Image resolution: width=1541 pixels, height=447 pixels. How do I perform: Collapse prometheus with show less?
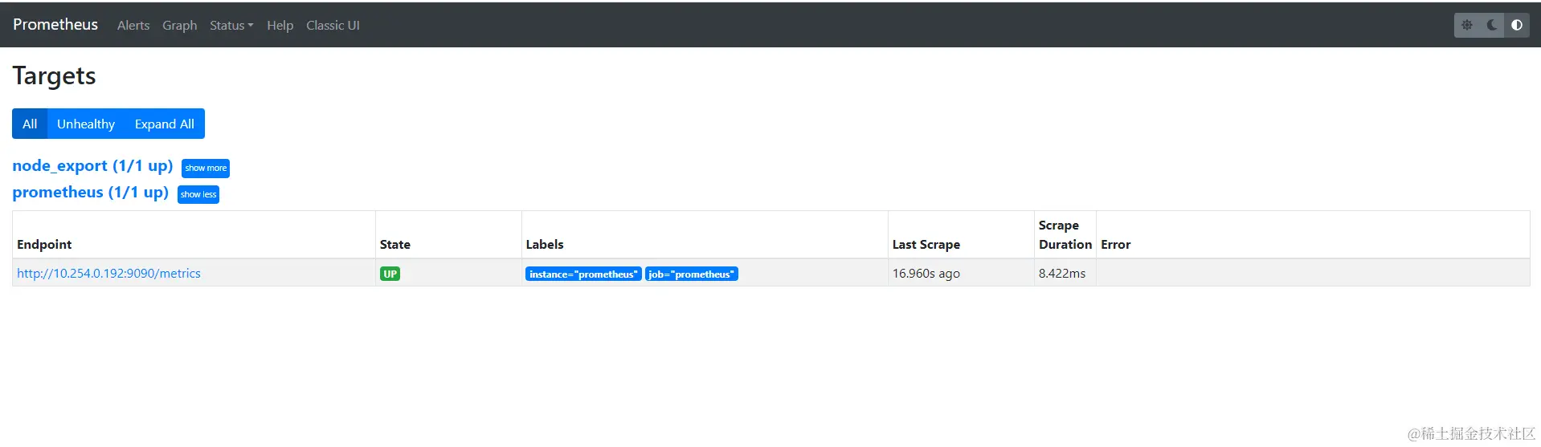[198, 194]
